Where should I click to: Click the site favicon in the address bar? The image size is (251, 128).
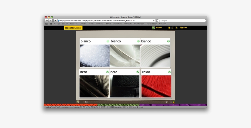click(x=59, y=20)
